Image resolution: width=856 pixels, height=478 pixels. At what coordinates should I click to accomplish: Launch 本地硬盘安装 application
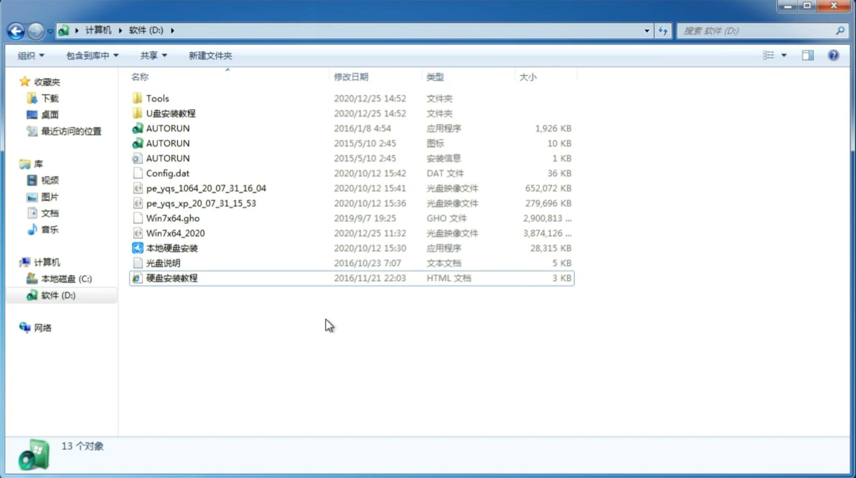(171, 247)
